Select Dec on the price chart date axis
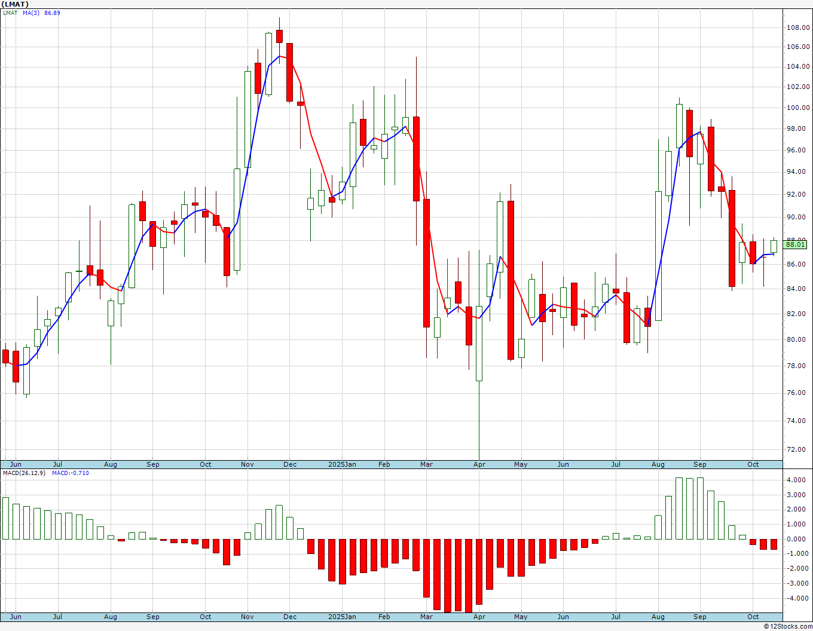The image size is (813, 631). [290, 464]
